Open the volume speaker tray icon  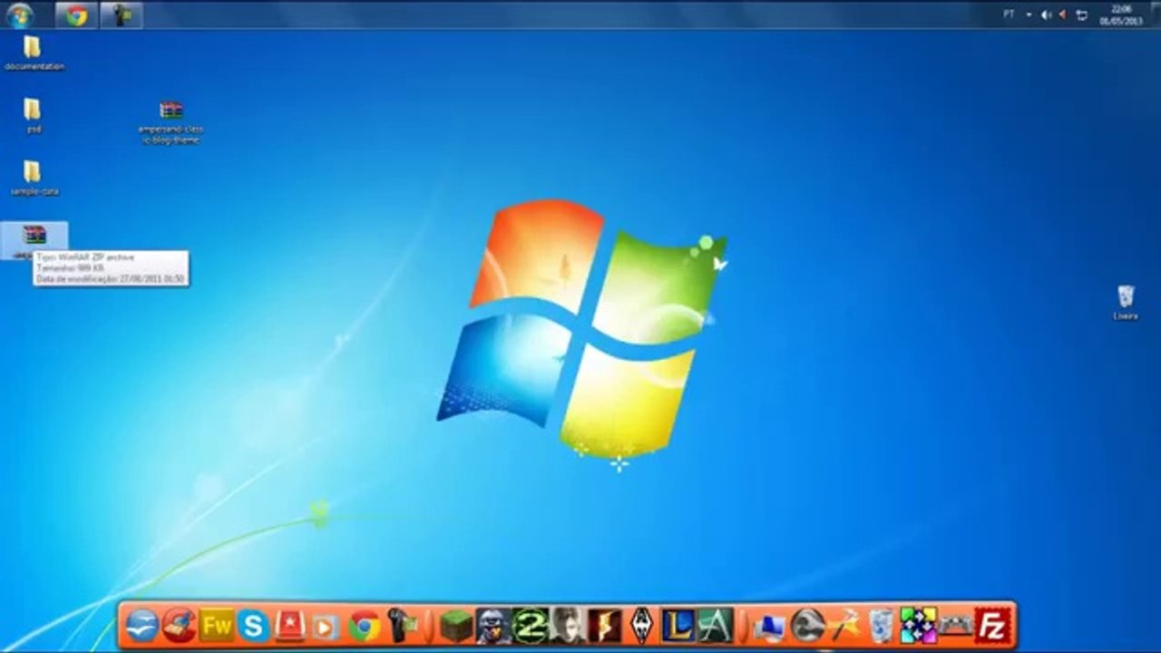pos(1046,15)
